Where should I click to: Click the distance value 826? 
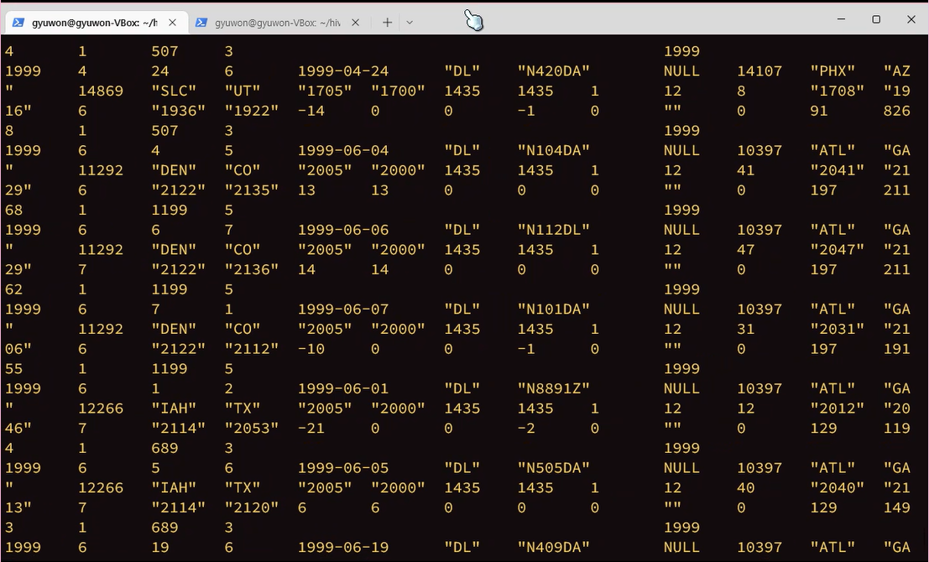896,111
